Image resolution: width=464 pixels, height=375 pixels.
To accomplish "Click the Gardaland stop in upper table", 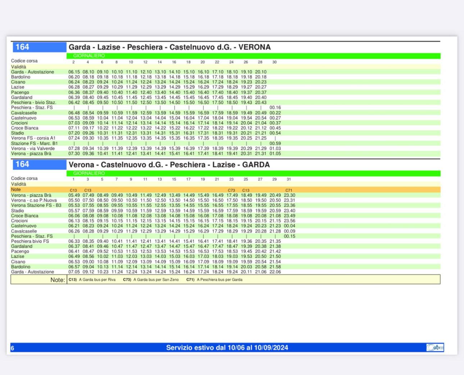I will click(22, 97).
